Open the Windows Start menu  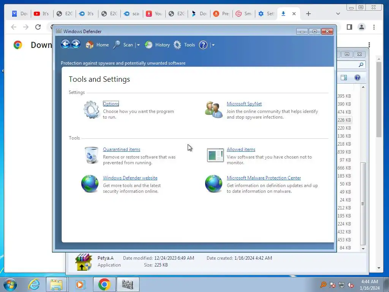(10, 284)
